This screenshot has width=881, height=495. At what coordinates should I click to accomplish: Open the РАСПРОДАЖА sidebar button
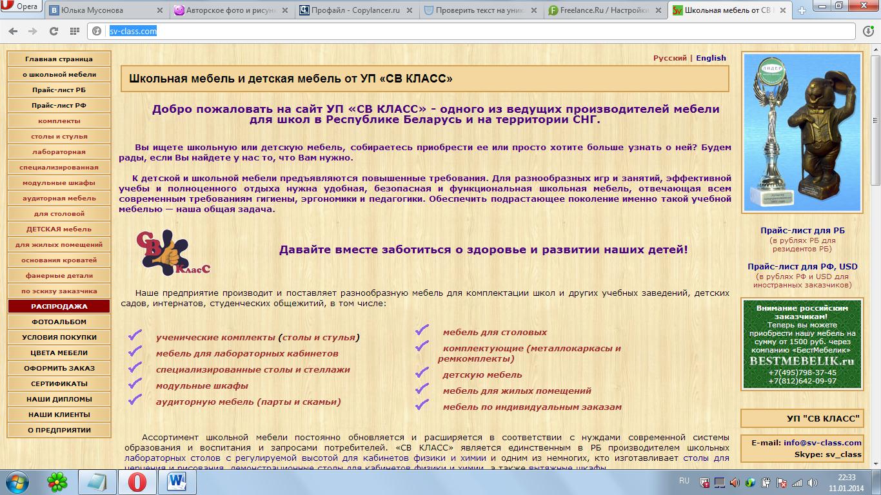[59, 306]
